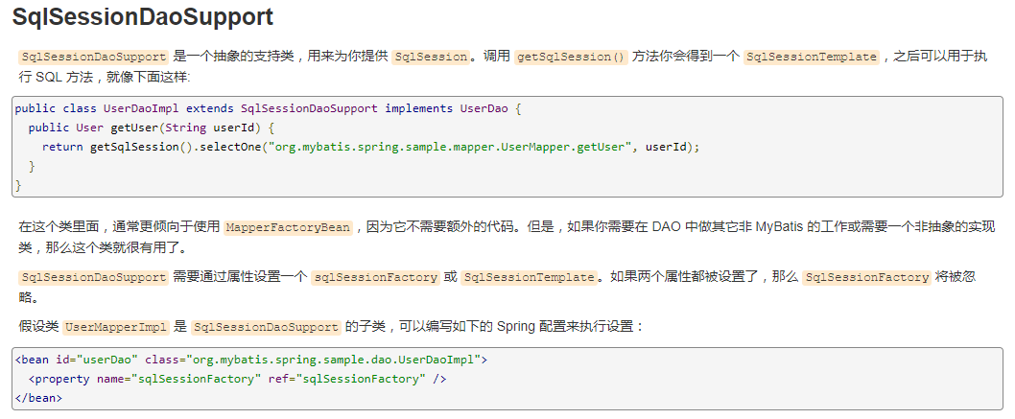Viewport: 1015px width, 419px height.
Task: Click SqlSessionTemplate after the word 或
Action: (529, 277)
